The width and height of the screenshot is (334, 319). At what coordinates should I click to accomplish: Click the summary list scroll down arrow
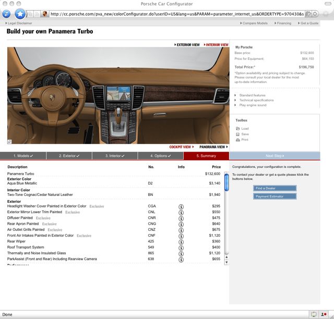tap(226, 262)
